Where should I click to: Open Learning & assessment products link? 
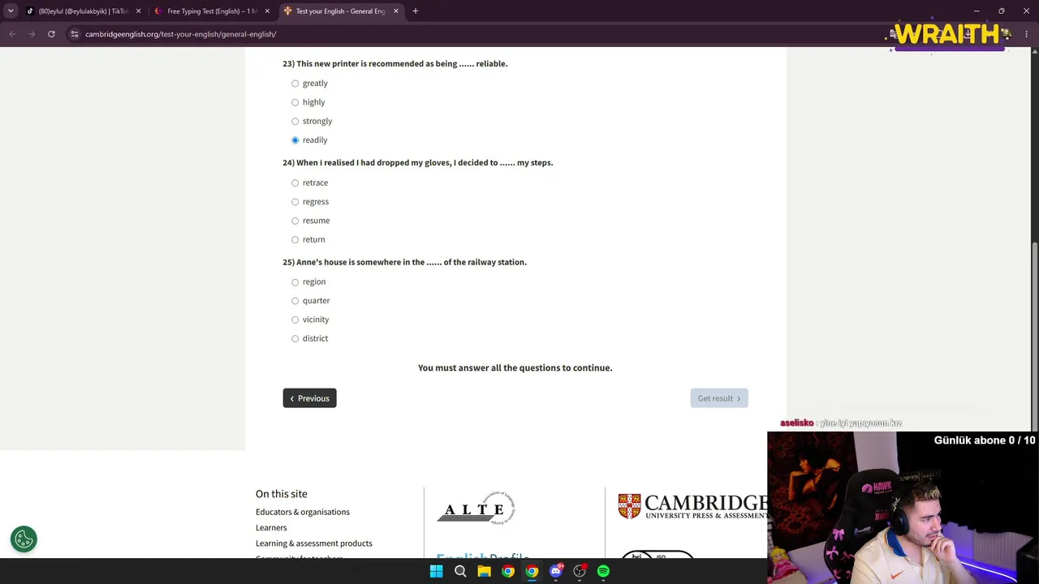(314, 543)
